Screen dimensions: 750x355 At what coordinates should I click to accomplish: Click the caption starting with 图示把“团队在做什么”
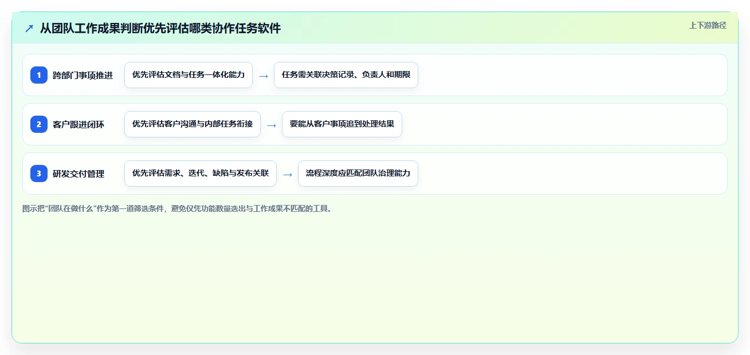pyautogui.click(x=177, y=208)
